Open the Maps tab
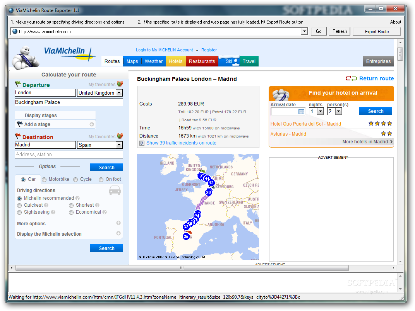The width and height of the screenshot is (415, 311). point(132,61)
